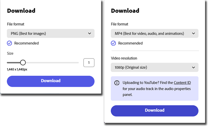Click the chevron arrow on the PNG dropdown

[89, 33]
